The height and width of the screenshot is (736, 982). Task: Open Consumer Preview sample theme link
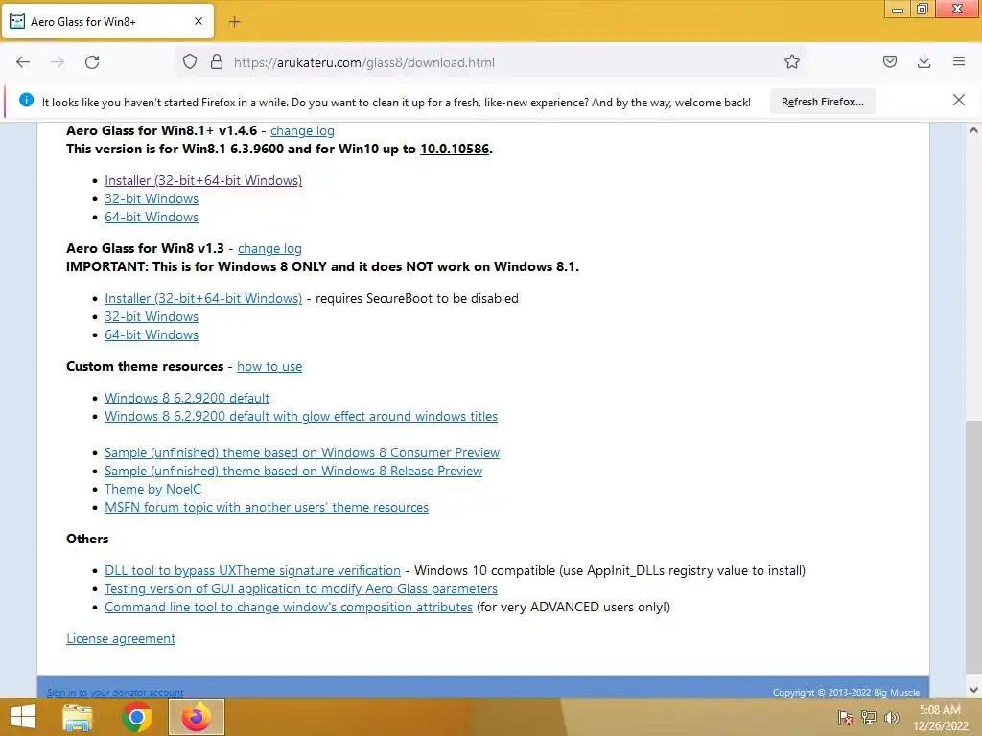pos(302,452)
